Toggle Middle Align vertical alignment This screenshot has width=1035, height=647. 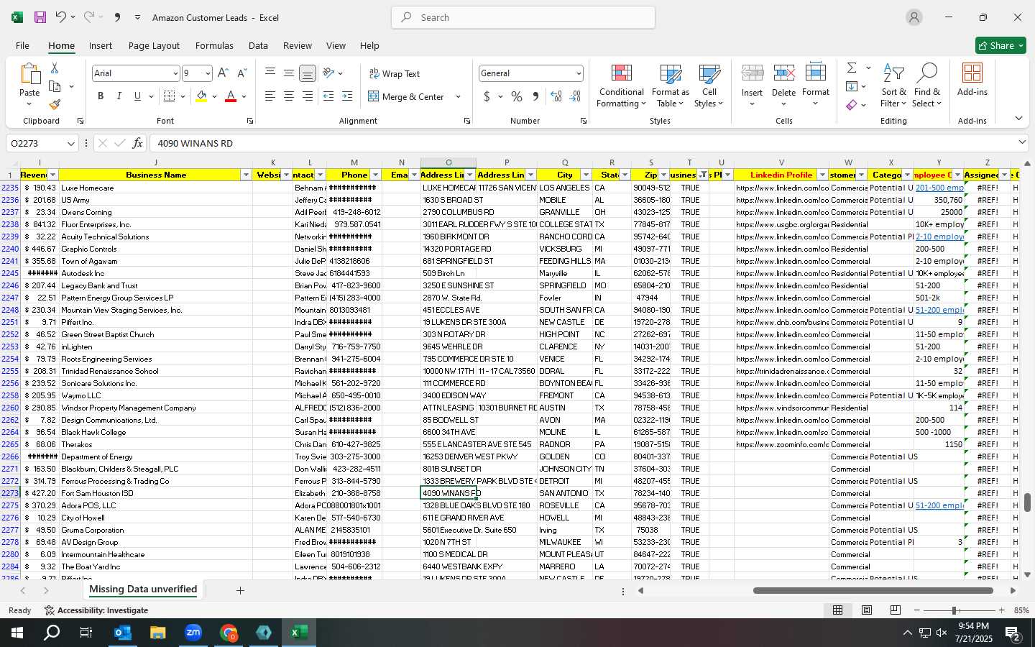[288, 73]
